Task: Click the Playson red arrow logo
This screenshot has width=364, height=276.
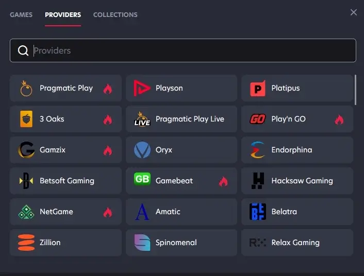Action: [x=142, y=88]
